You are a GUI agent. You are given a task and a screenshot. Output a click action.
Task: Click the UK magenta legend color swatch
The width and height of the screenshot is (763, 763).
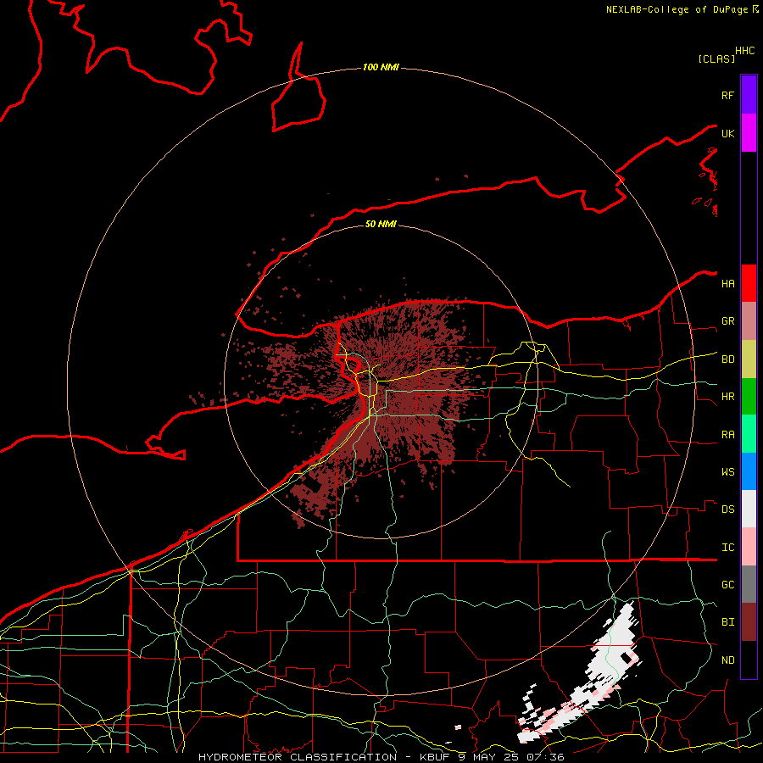tap(749, 133)
